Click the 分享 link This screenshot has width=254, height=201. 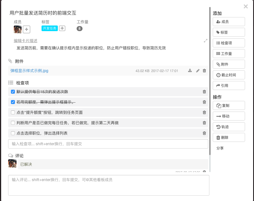[220, 148]
